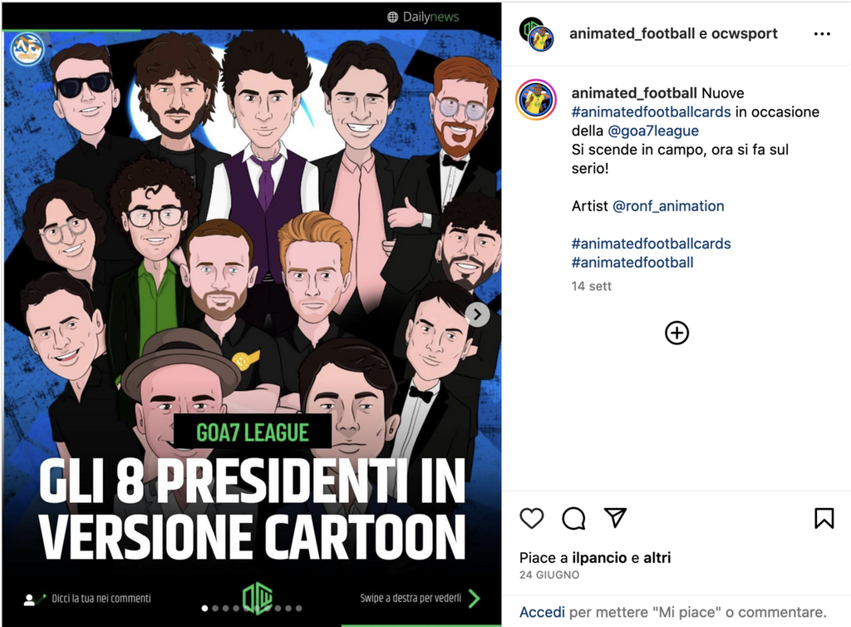This screenshot has width=851, height=627.
Task: Open the #animatedfootballcards hashtag in caption
Action: pyautogui.click(x=651, y=111)
